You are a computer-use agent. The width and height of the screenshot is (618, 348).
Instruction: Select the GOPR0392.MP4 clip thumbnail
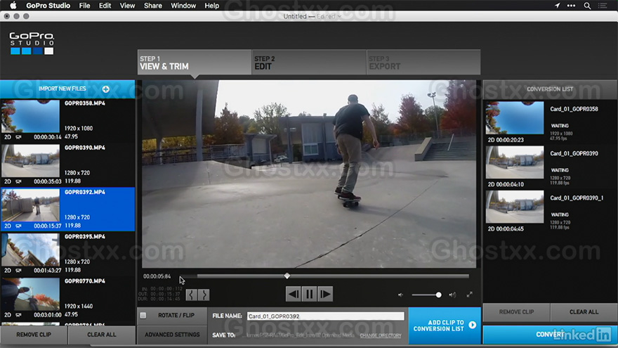click(30, 205)
